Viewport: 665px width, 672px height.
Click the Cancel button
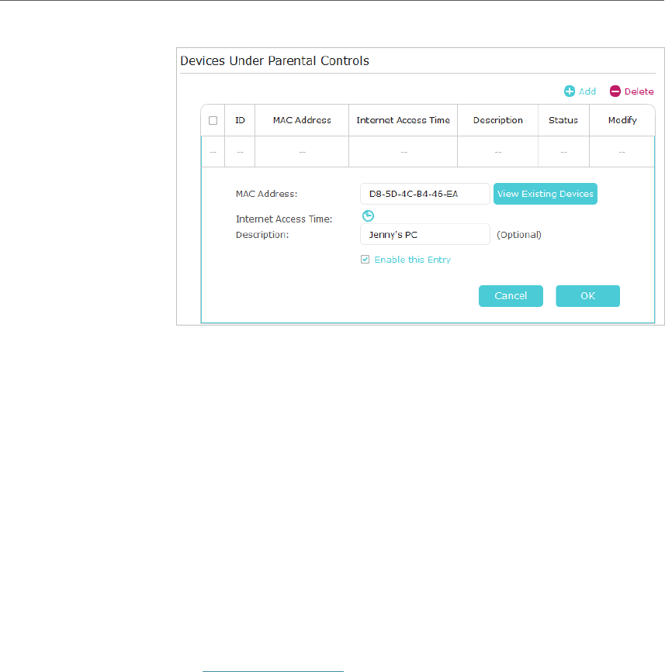(511, 296)
